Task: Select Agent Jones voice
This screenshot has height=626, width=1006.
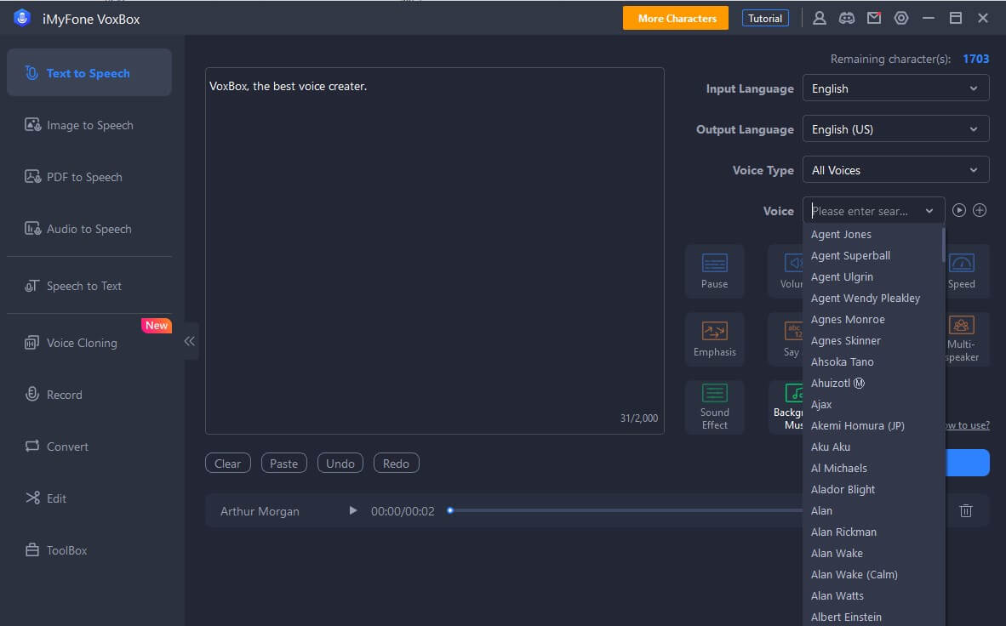Action: coord(872,234)
